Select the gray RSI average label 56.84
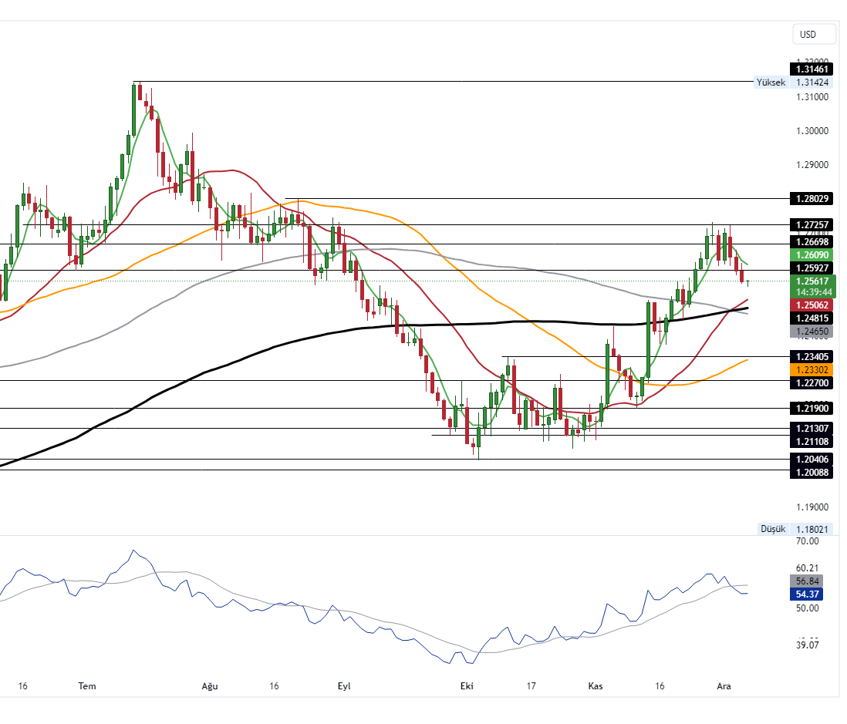The height and width of the screenshot is (724, 847). (x=807, y=581)
